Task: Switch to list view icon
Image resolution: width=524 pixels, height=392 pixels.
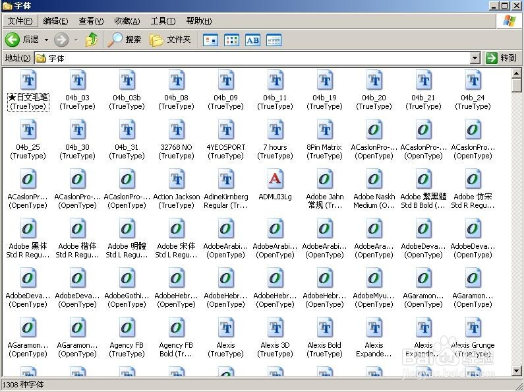Action: pyautogui.click(x=231, y=40)
